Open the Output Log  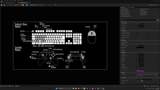[x=11, y=86]
